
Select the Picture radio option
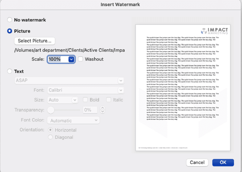coord(10,31)
